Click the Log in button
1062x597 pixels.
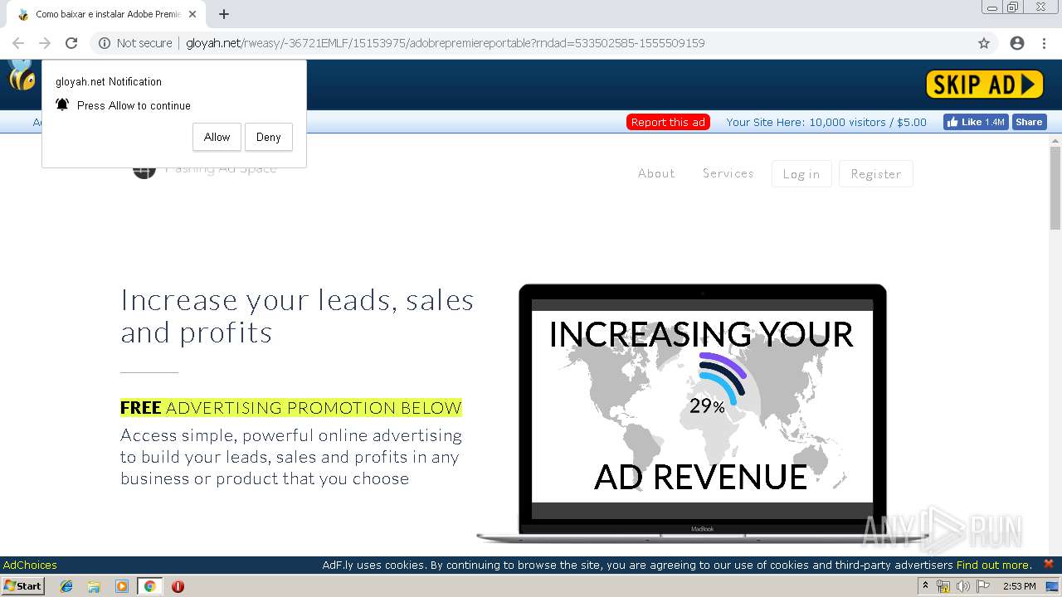801,174
